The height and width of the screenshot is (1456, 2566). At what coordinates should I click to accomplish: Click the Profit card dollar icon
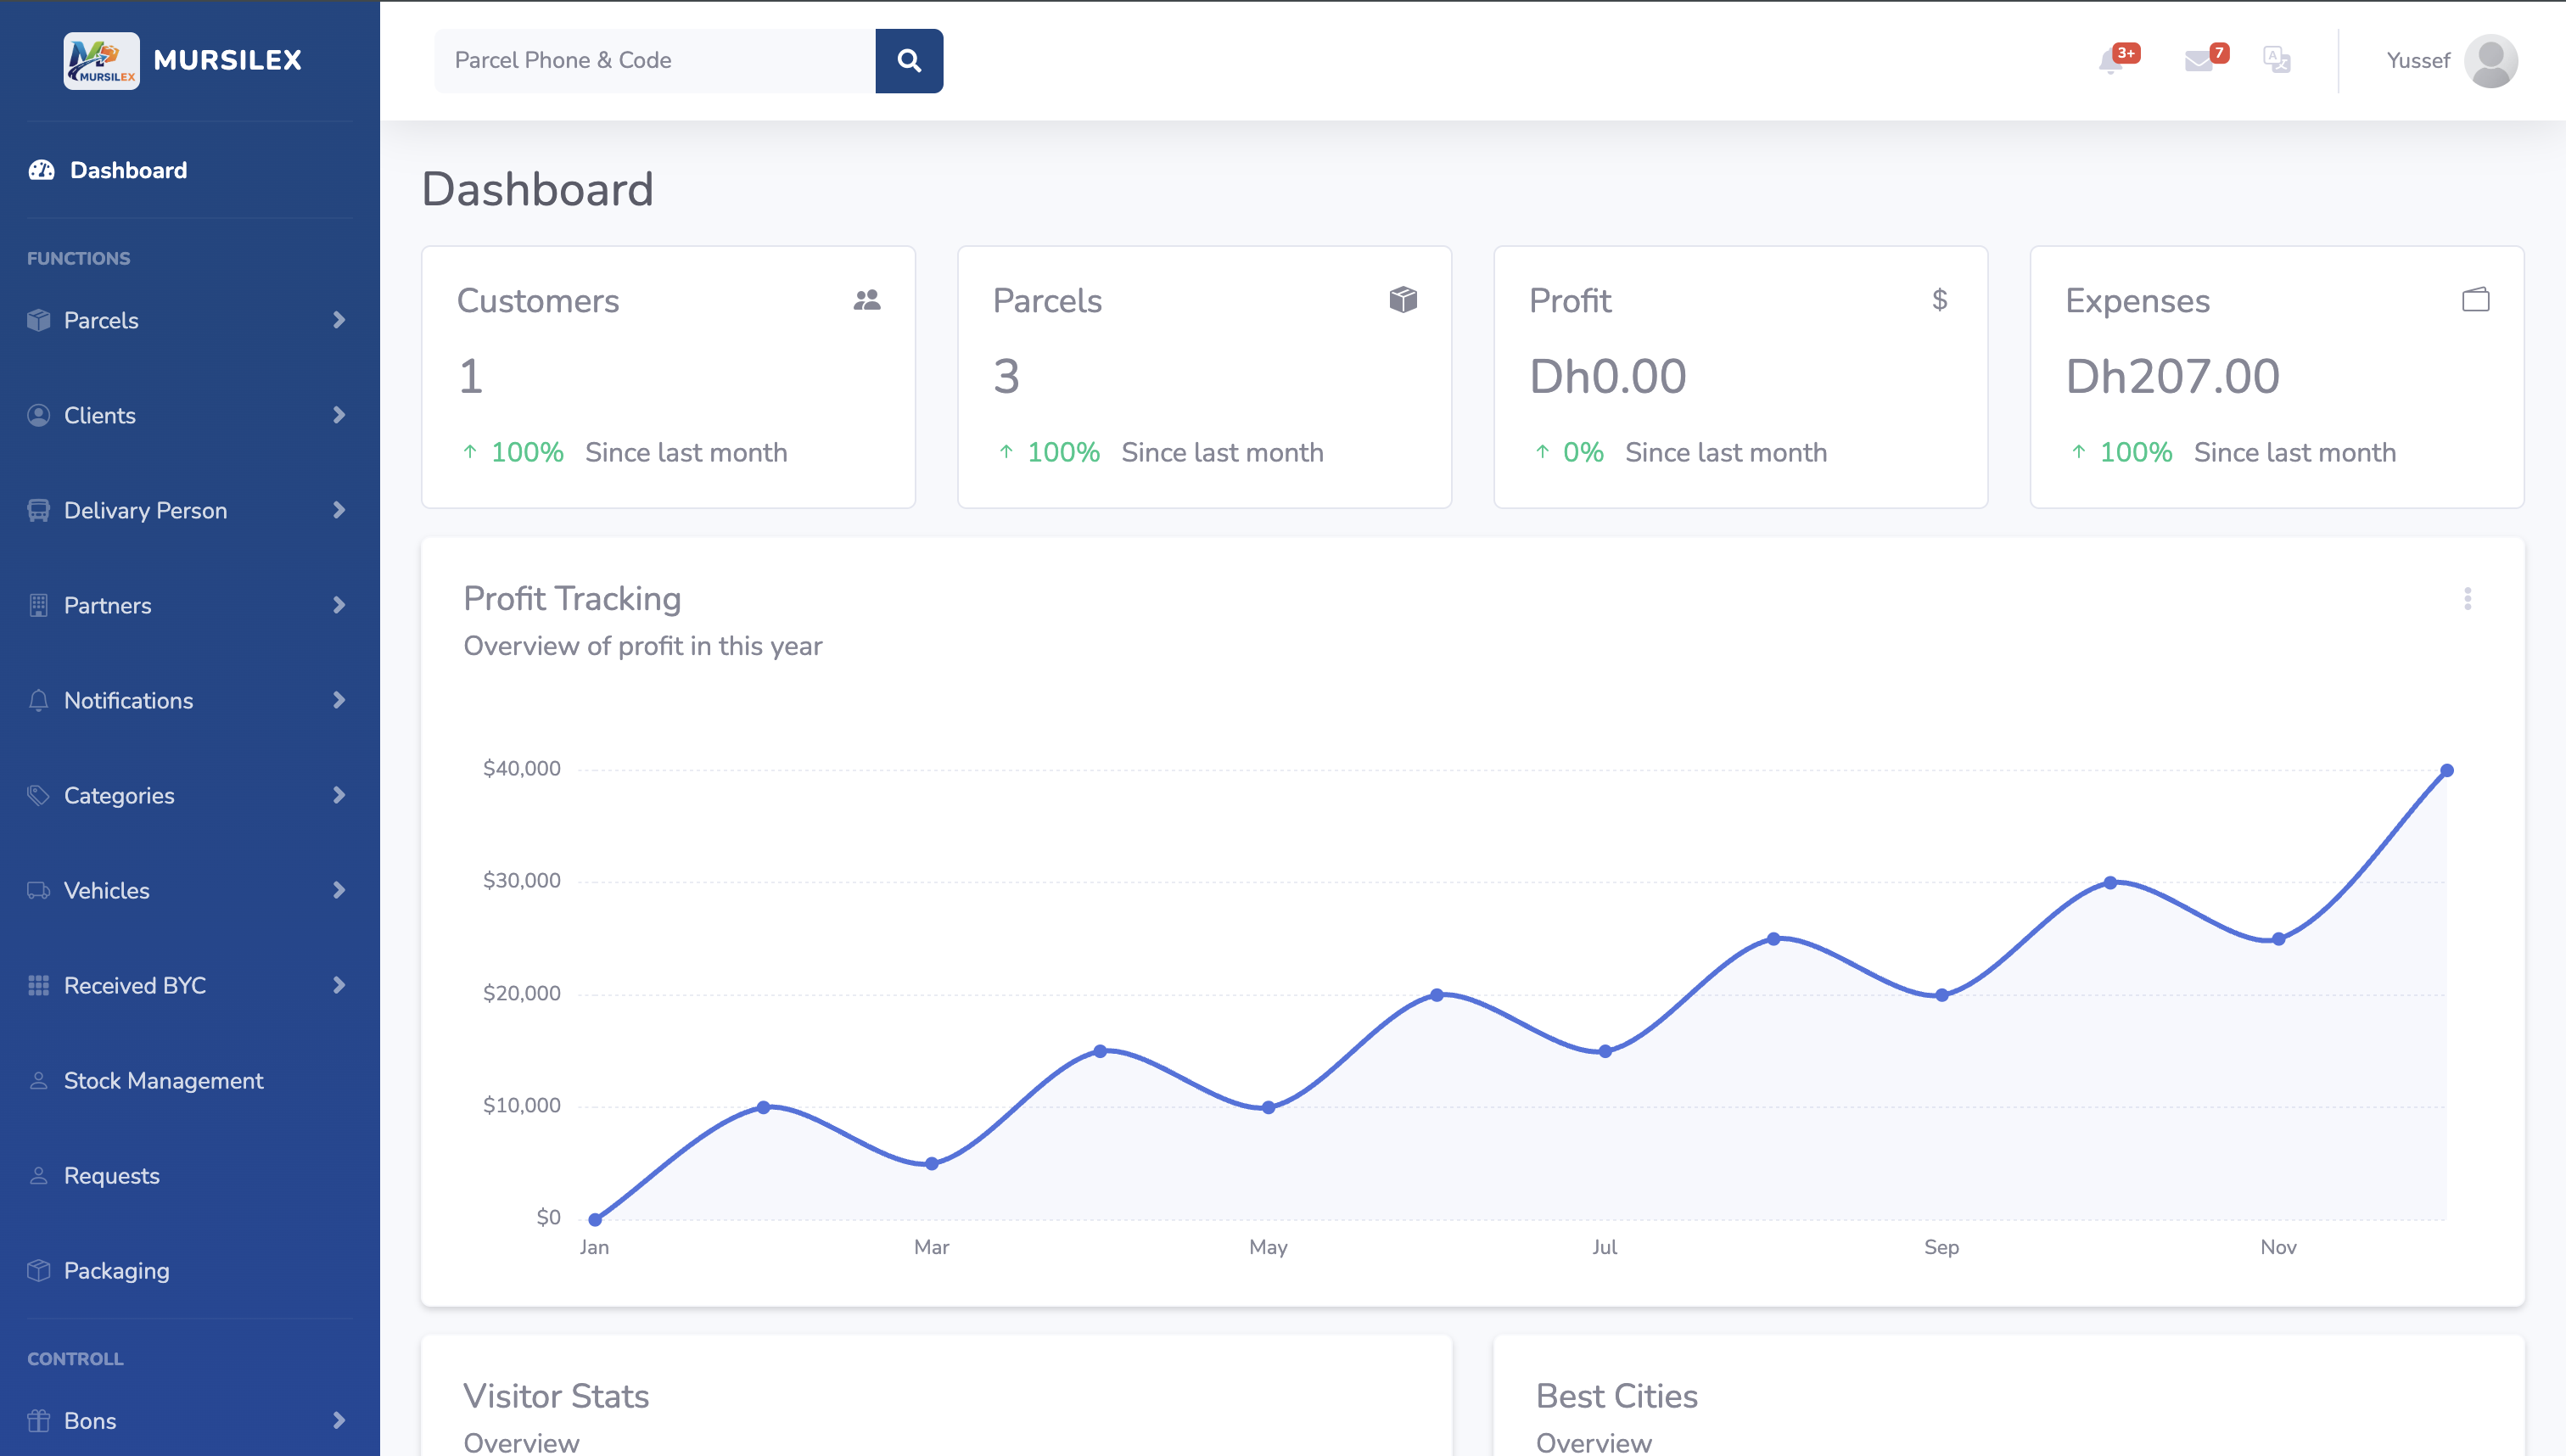point(1940,300)
